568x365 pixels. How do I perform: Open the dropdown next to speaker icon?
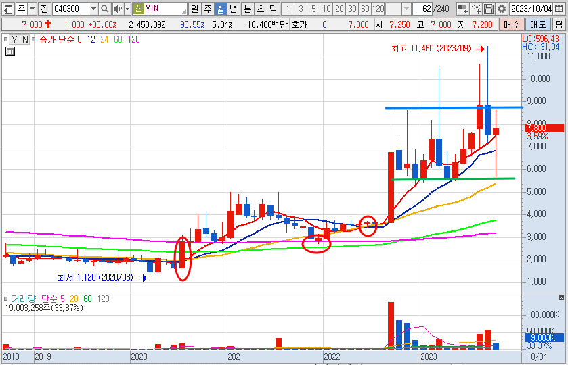coord(127,9)
